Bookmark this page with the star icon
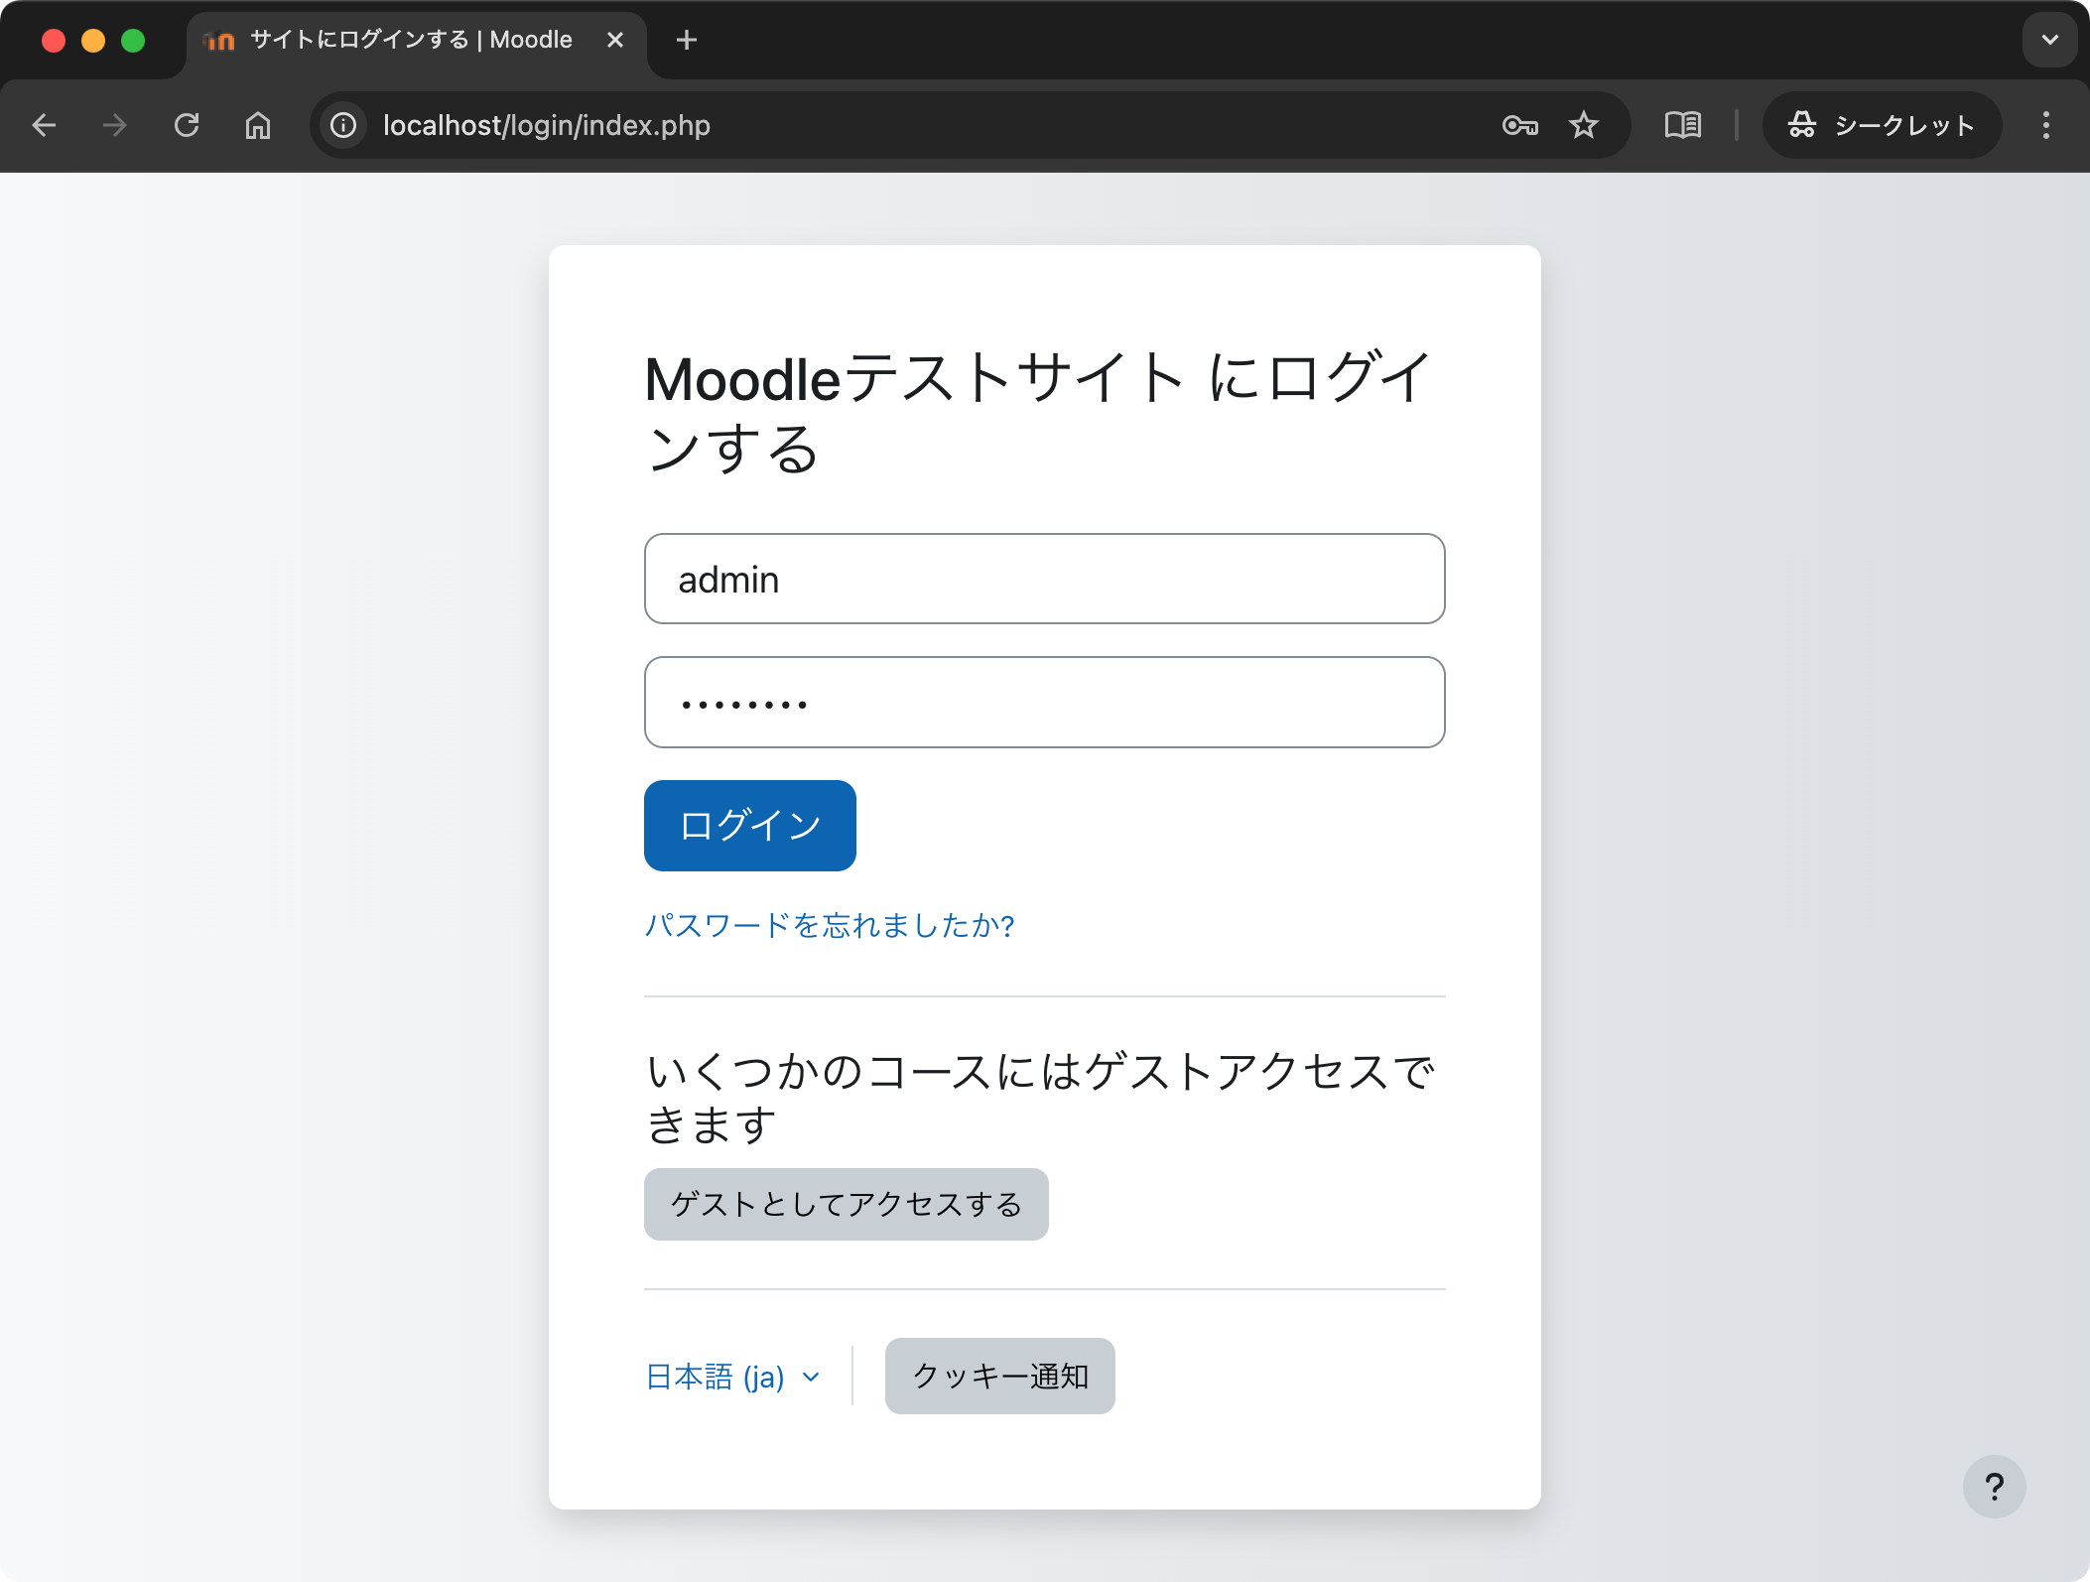Screen dimensions: 2090x1582 [1584, 125]
